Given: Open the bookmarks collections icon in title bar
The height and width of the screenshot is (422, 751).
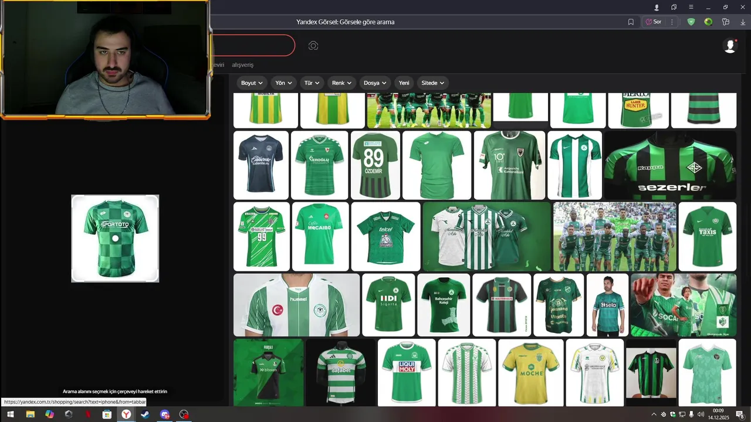Looking at the screenshot, I should click(x=674, y=7).
